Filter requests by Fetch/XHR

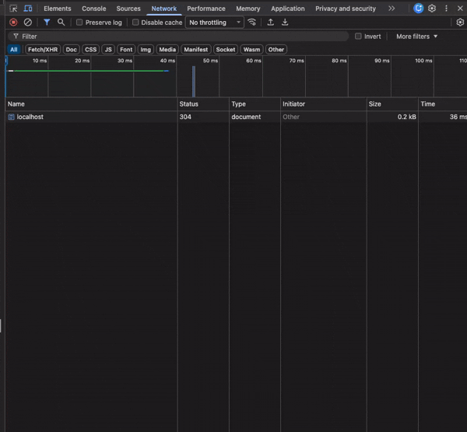(x=43, y=49)
